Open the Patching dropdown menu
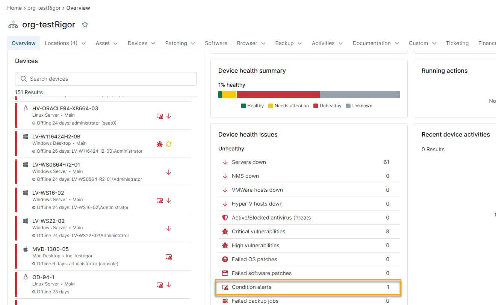This screenshot has width=496, height=305. pyautogui.click(x=180, y=43)
